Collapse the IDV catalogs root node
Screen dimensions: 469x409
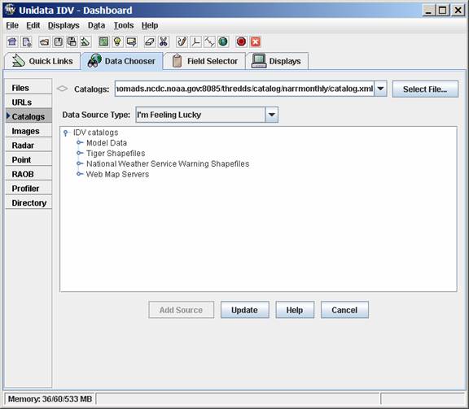pos(66,133)
